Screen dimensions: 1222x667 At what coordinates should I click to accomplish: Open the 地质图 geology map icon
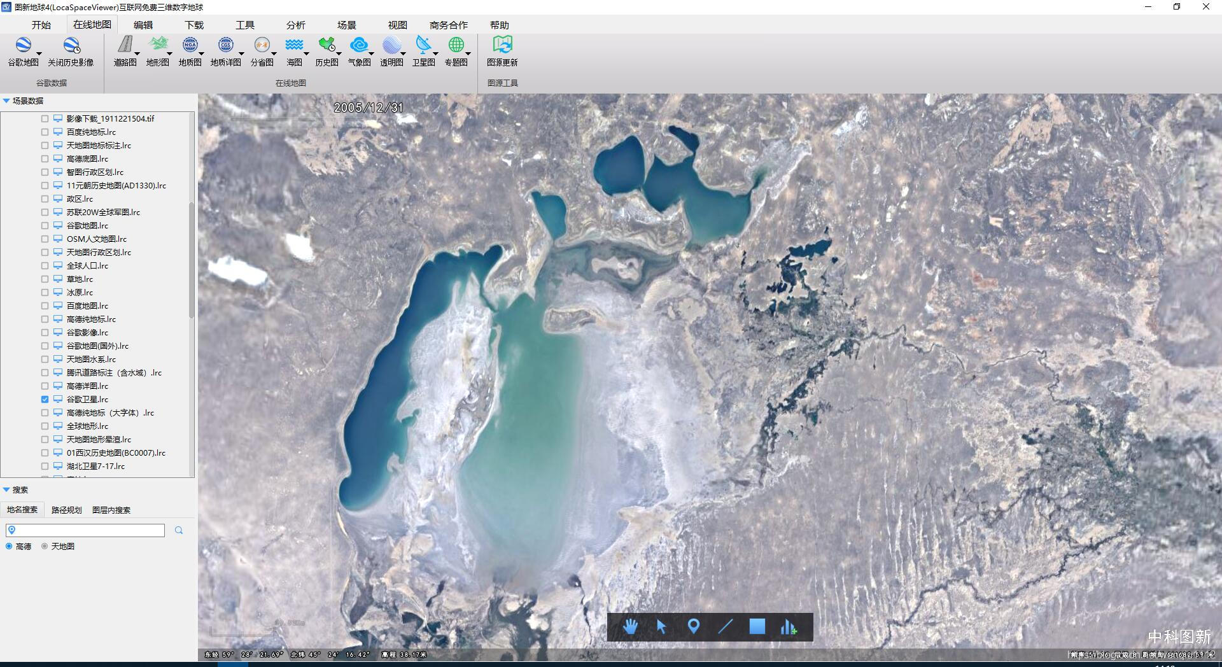point(190,45)
